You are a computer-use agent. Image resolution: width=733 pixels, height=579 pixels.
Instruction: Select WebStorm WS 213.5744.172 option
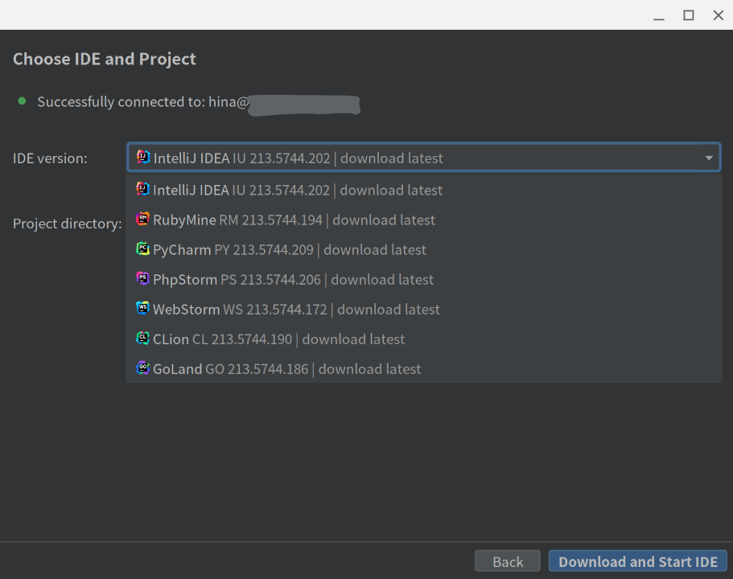coord(423,310)
